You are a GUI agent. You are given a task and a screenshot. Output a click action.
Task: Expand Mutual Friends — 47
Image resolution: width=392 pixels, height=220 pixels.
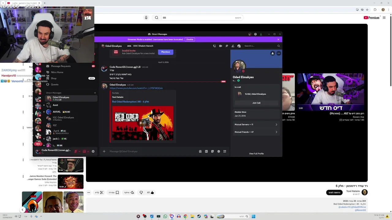[256, 132]
